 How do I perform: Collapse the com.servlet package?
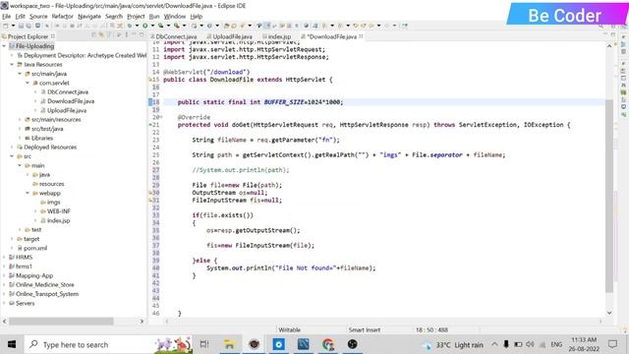pos(28,83)
